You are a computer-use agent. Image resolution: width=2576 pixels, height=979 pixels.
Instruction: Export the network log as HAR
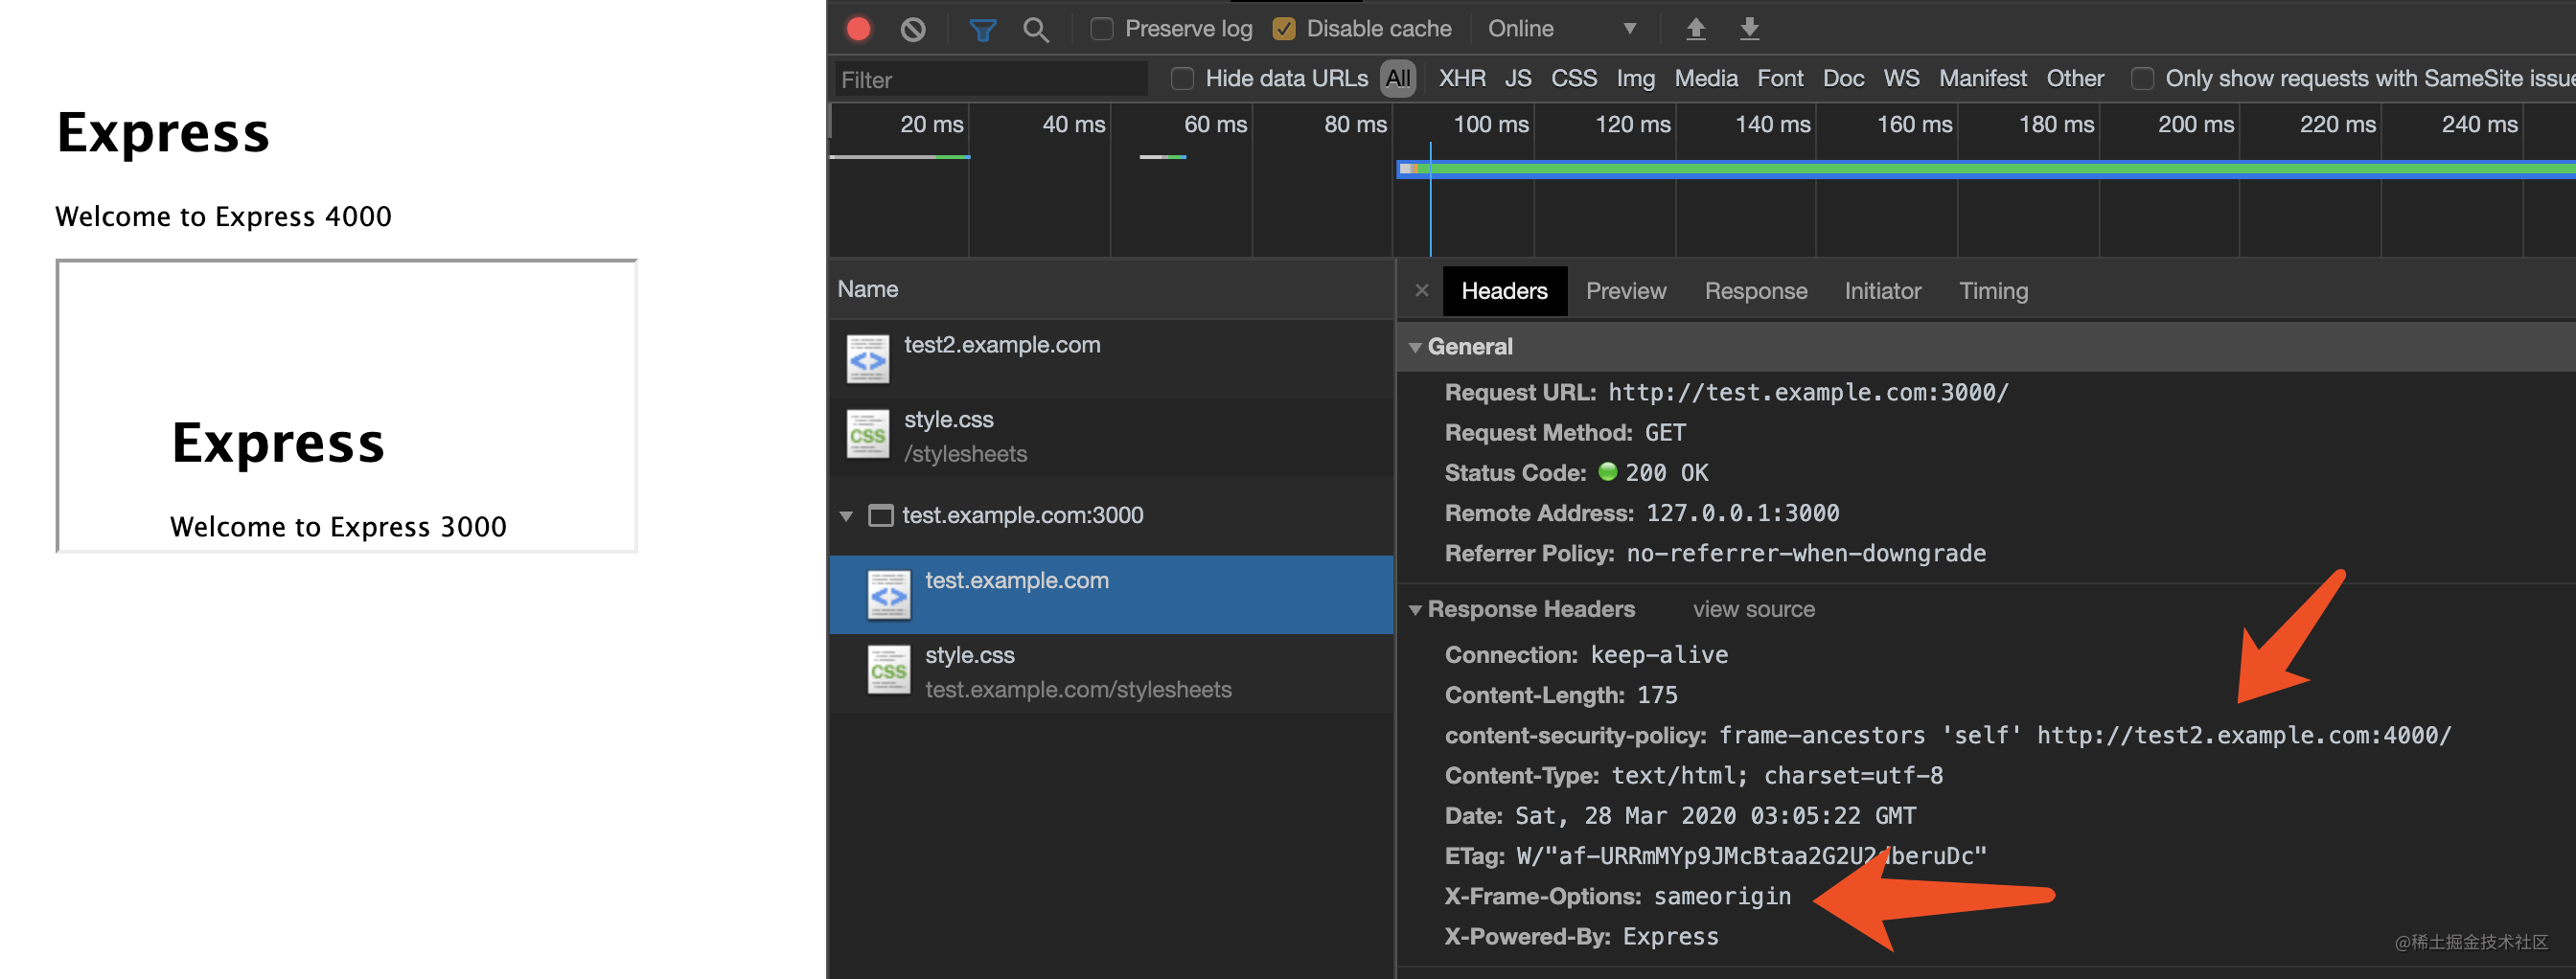coord(1749,29)
